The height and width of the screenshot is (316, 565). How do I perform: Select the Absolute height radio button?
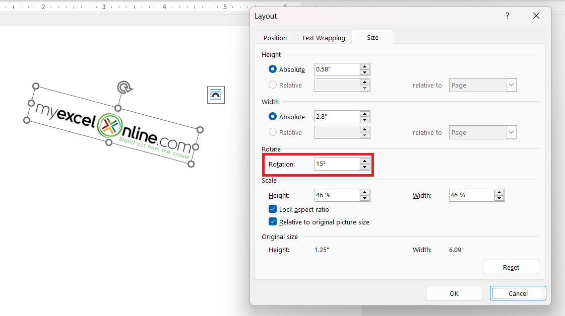(x=273, y=69)
